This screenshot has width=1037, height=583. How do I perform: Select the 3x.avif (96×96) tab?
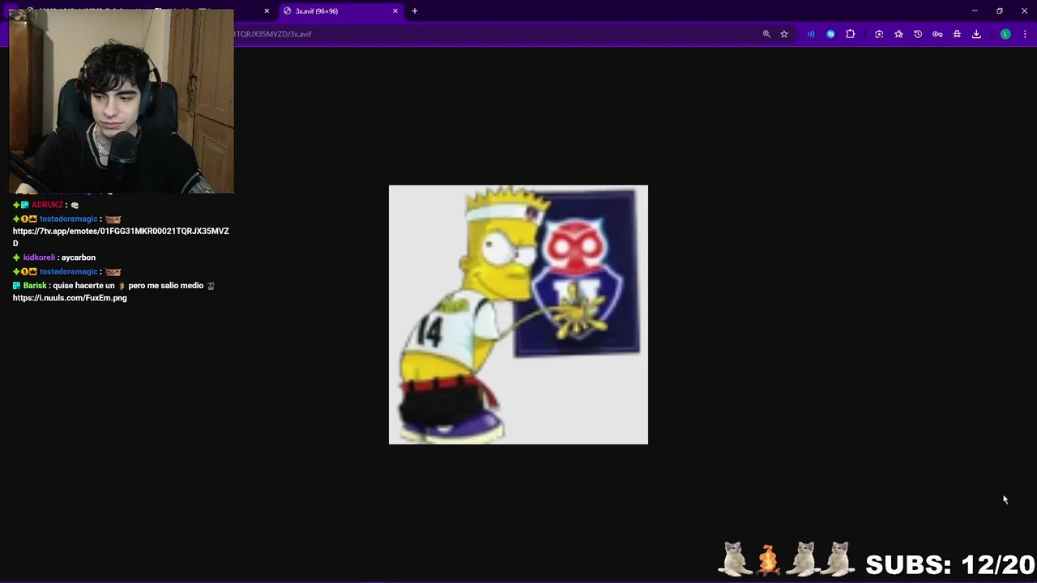point(340,11)
